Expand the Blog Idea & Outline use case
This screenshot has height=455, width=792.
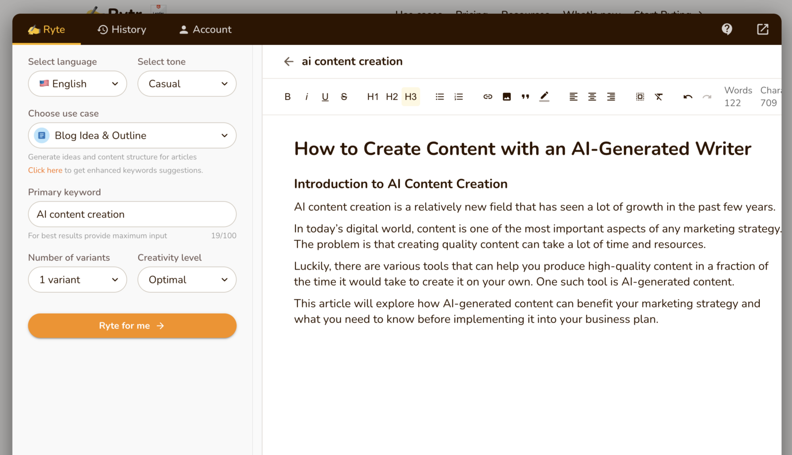132,136
